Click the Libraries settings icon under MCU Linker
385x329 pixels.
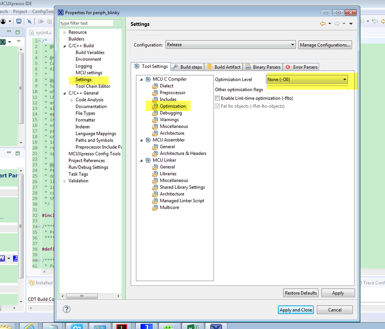(x=155, y=174)
